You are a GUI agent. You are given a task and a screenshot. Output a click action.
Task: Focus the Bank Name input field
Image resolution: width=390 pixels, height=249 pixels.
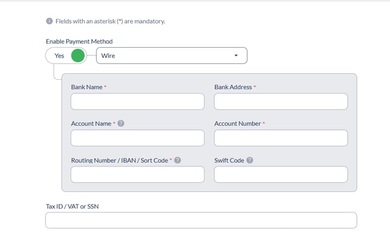coord(137,102)
